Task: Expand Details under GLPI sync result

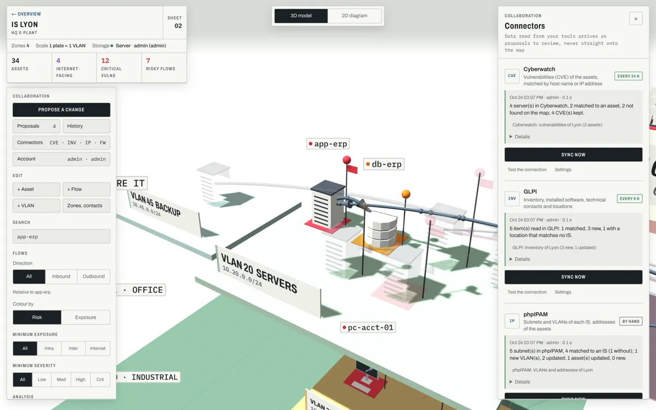Action: pyautogui.click(x=520, y=259)
